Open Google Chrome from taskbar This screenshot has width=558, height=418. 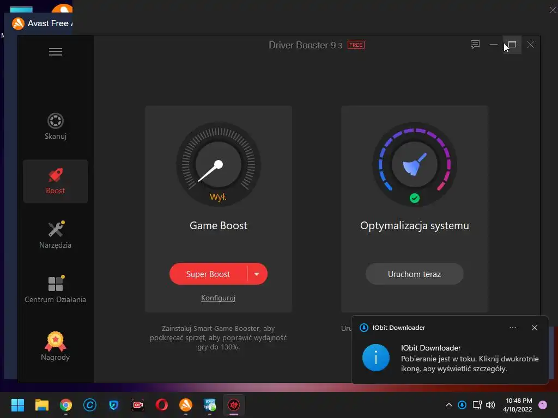pos(66,405)
